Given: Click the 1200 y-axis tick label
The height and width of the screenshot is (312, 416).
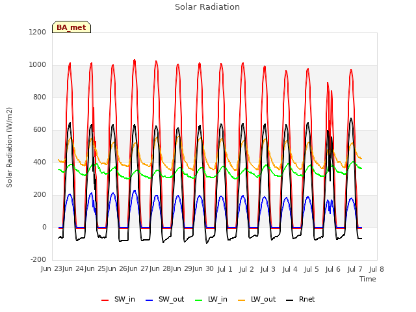Looking at the screenshot, I should (x=38, y=32).
